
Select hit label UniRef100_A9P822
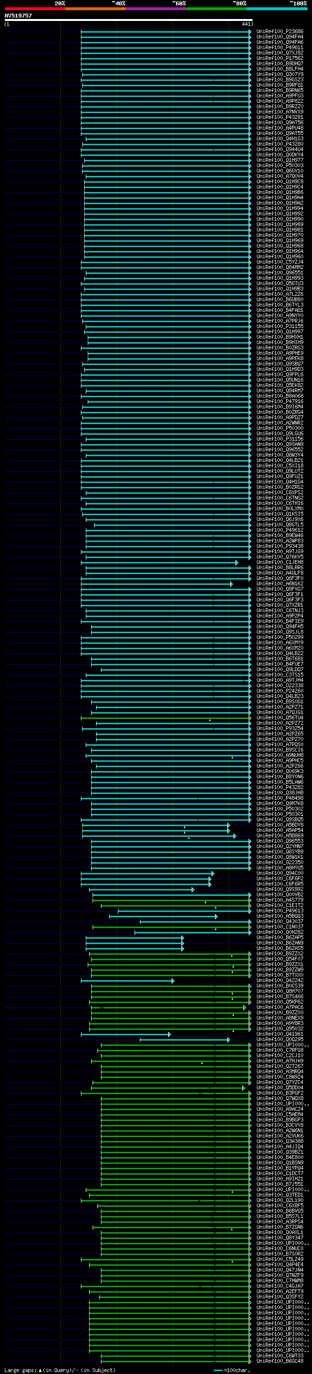coord(280,101)
